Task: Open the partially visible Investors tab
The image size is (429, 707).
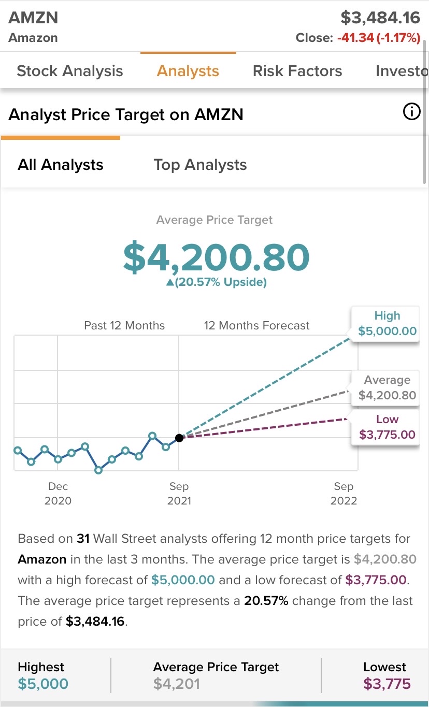Action: coord(402,71)
